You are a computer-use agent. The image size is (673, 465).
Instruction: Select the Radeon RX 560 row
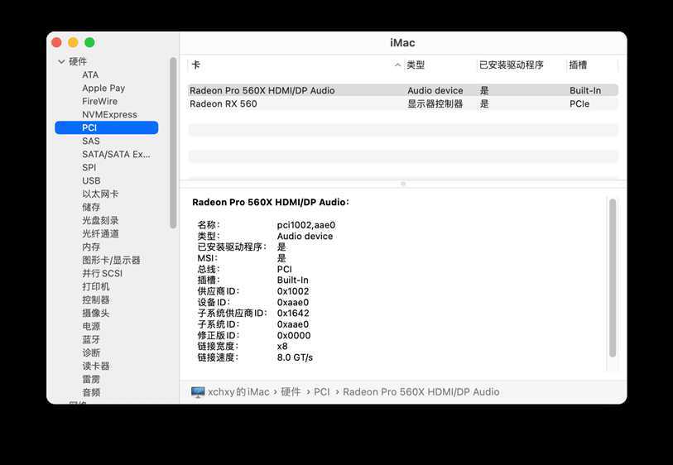[x=402, y=103]
